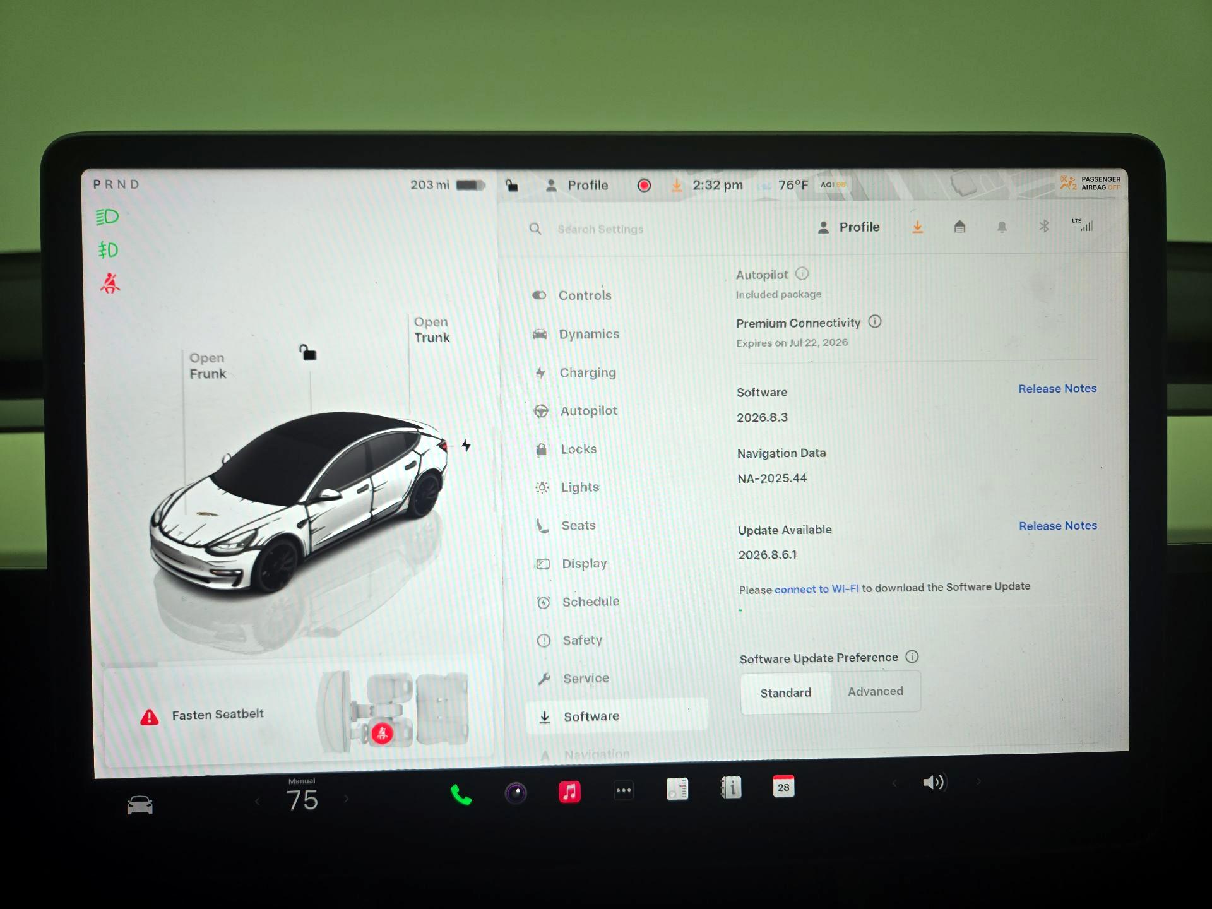Open the release notes notebook app icon
This screenshot has width=1212, height=909.
pos(677,788)
